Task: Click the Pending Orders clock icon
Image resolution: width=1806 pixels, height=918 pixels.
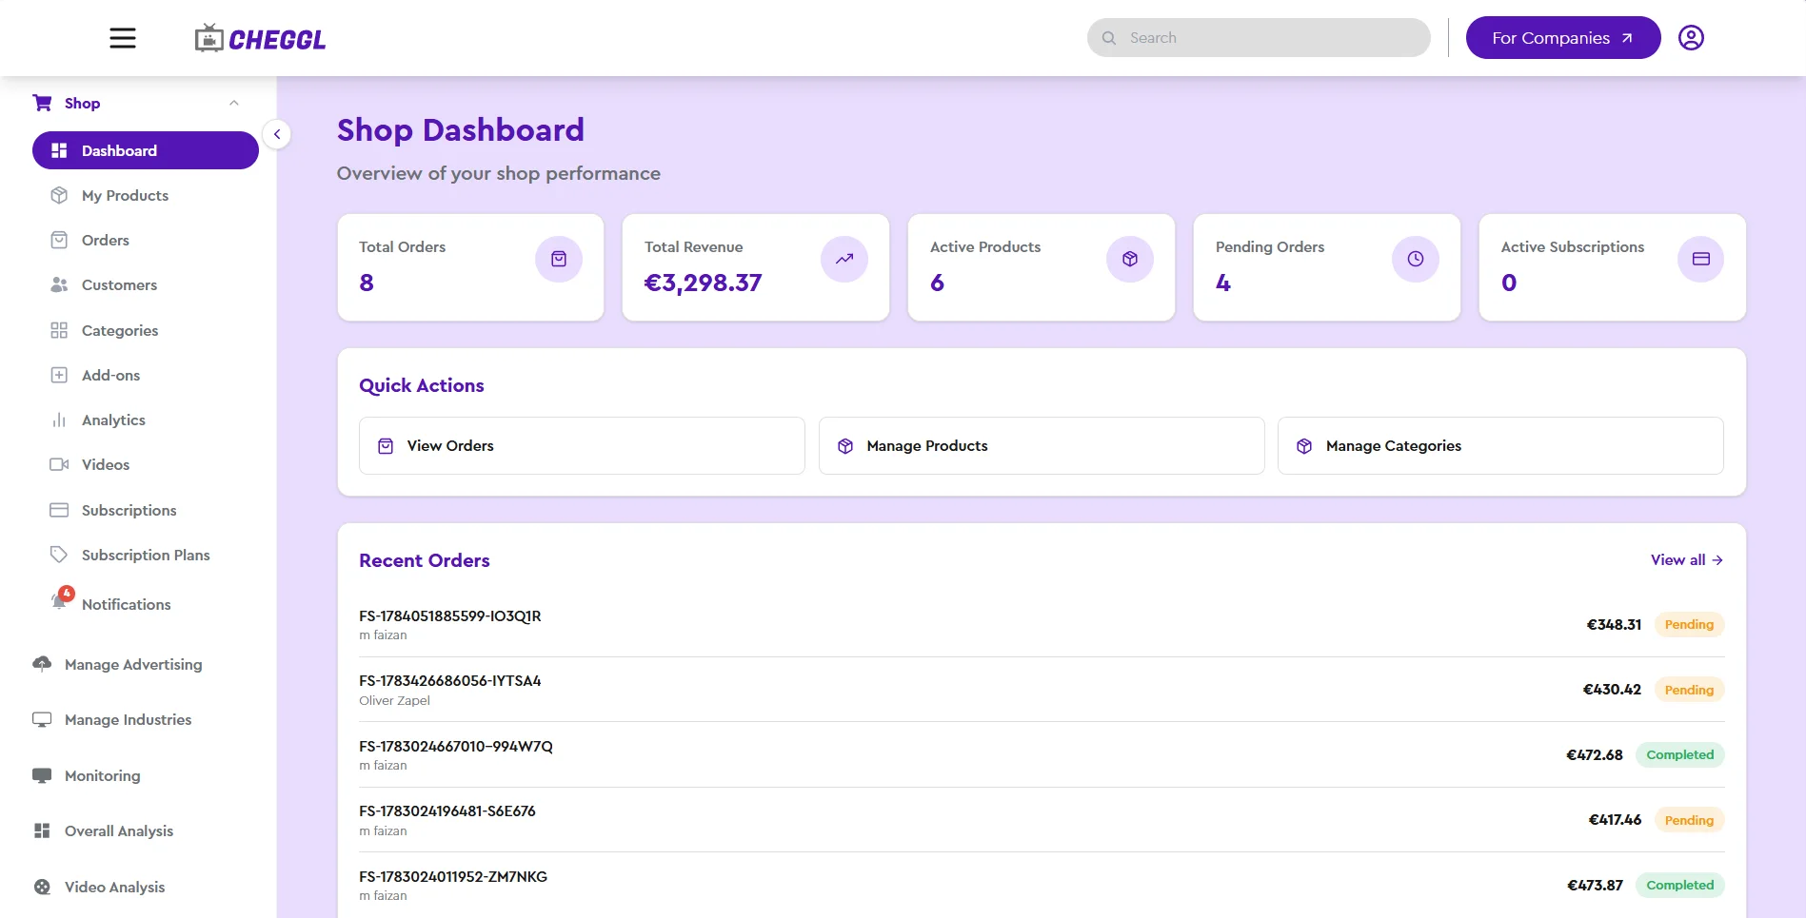Action: coord(1416,259)
